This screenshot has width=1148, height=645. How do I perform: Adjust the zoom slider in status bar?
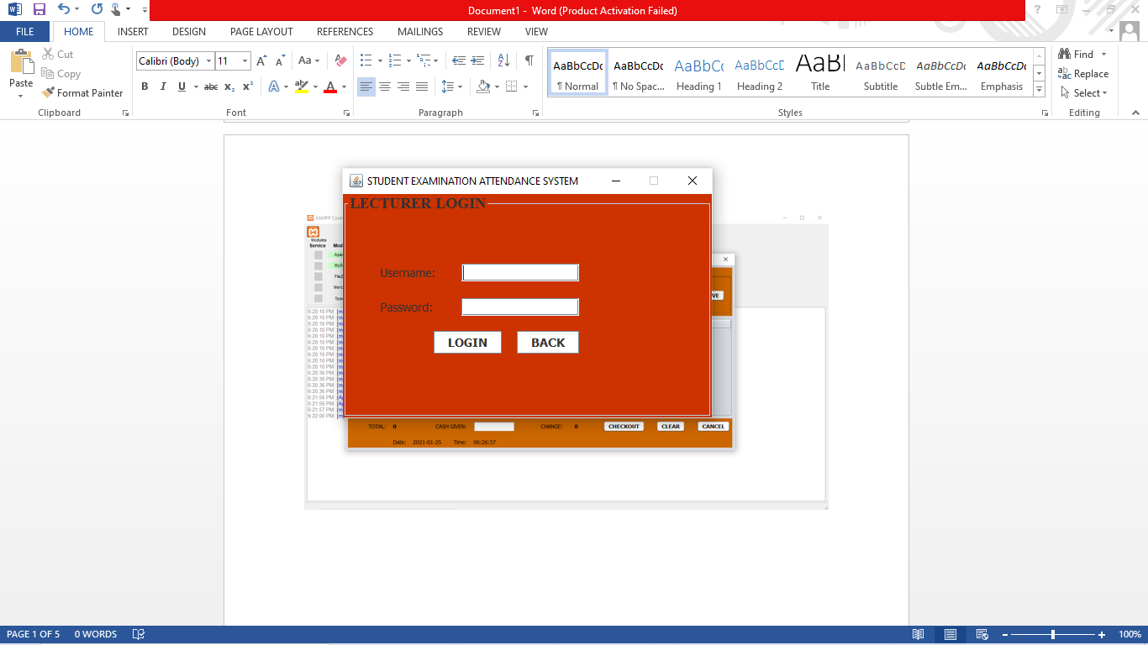[x=1053, y=634]
